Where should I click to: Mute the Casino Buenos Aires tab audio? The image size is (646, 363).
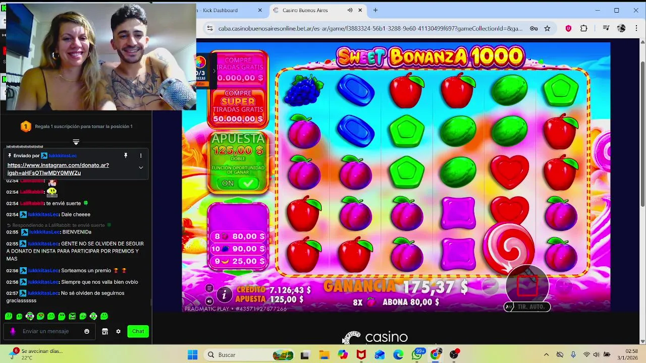click(350, 10)
